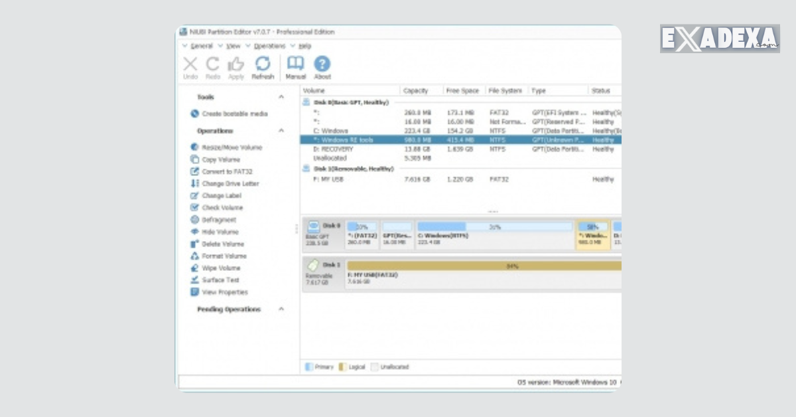This screenshot has width=796, height=417.
Task: Open the Operations menu
Action: 269,46
